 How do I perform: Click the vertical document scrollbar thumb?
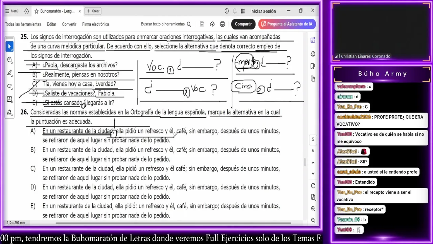point(305,162)
